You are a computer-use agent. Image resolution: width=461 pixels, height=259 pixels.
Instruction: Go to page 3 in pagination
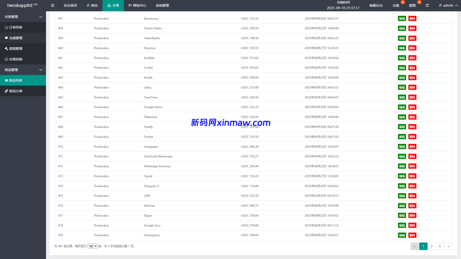tap(440, 246)
